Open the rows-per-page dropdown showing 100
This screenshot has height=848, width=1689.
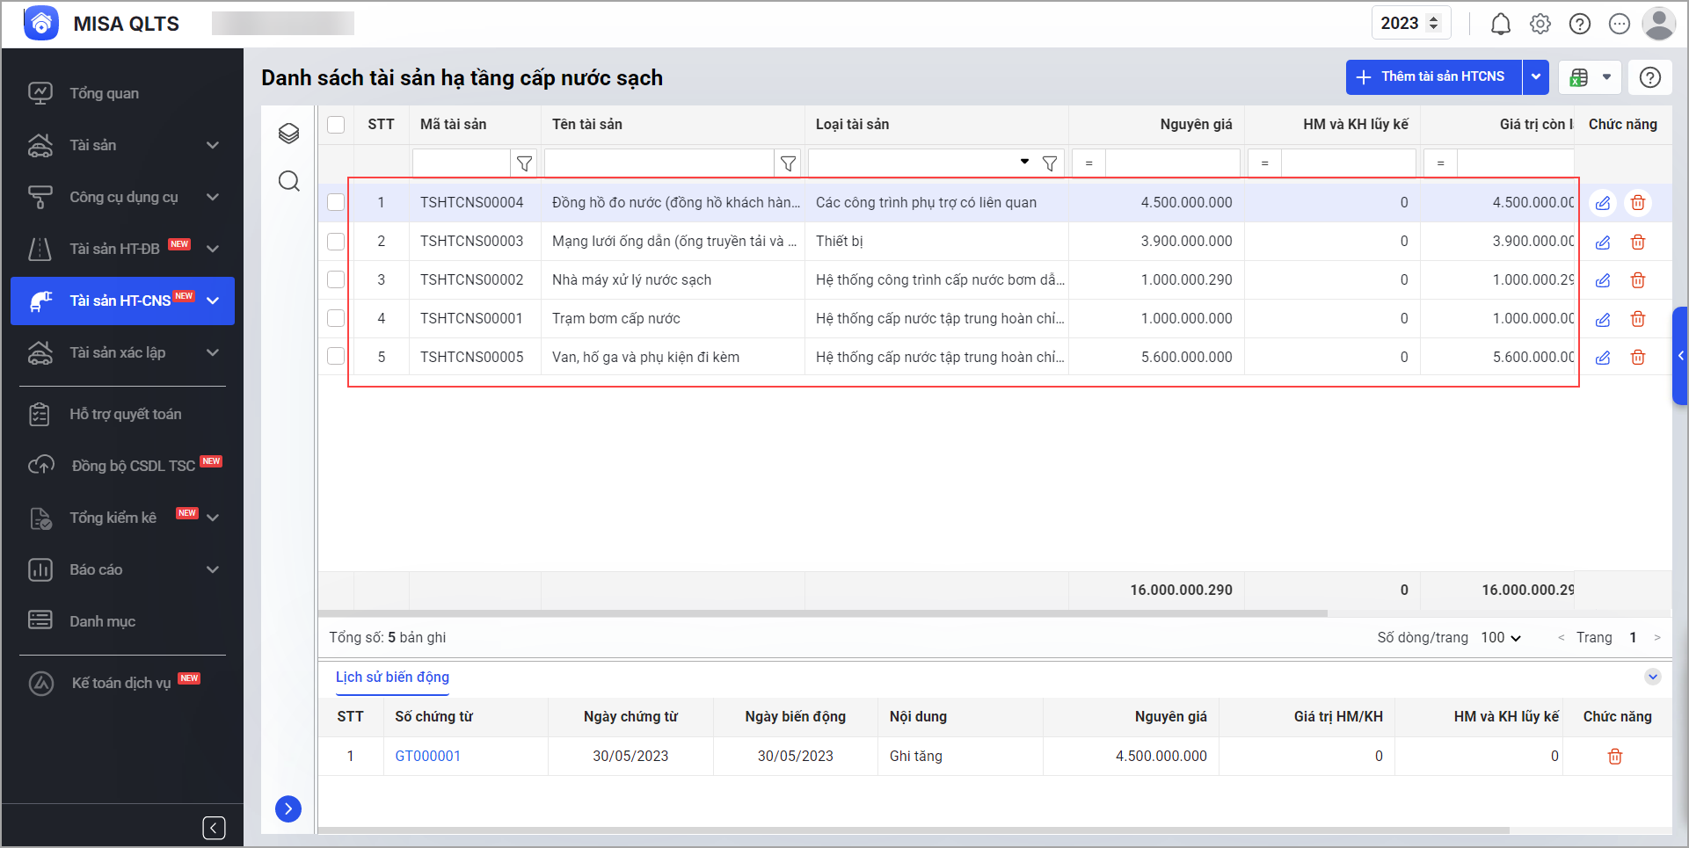pos(1501,638)
